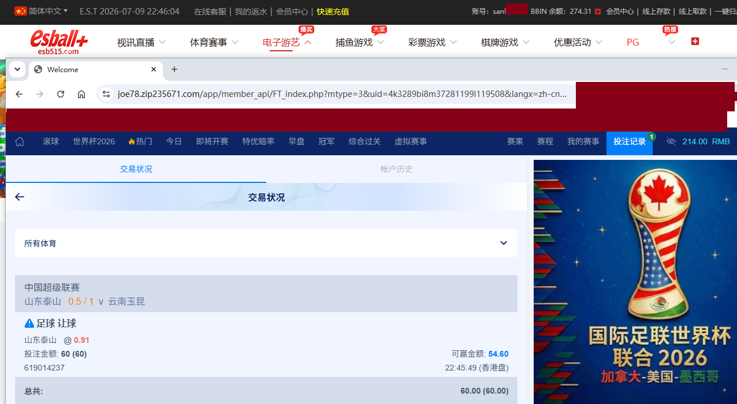Image resolution: width=737 pixels, height=404 pixels.
Task: Open the 线上存款 link
Action: [656, 12]
